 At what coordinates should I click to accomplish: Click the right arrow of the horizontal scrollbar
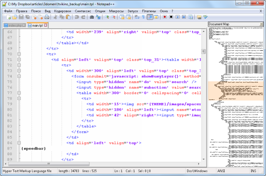[x=199, y=164]
